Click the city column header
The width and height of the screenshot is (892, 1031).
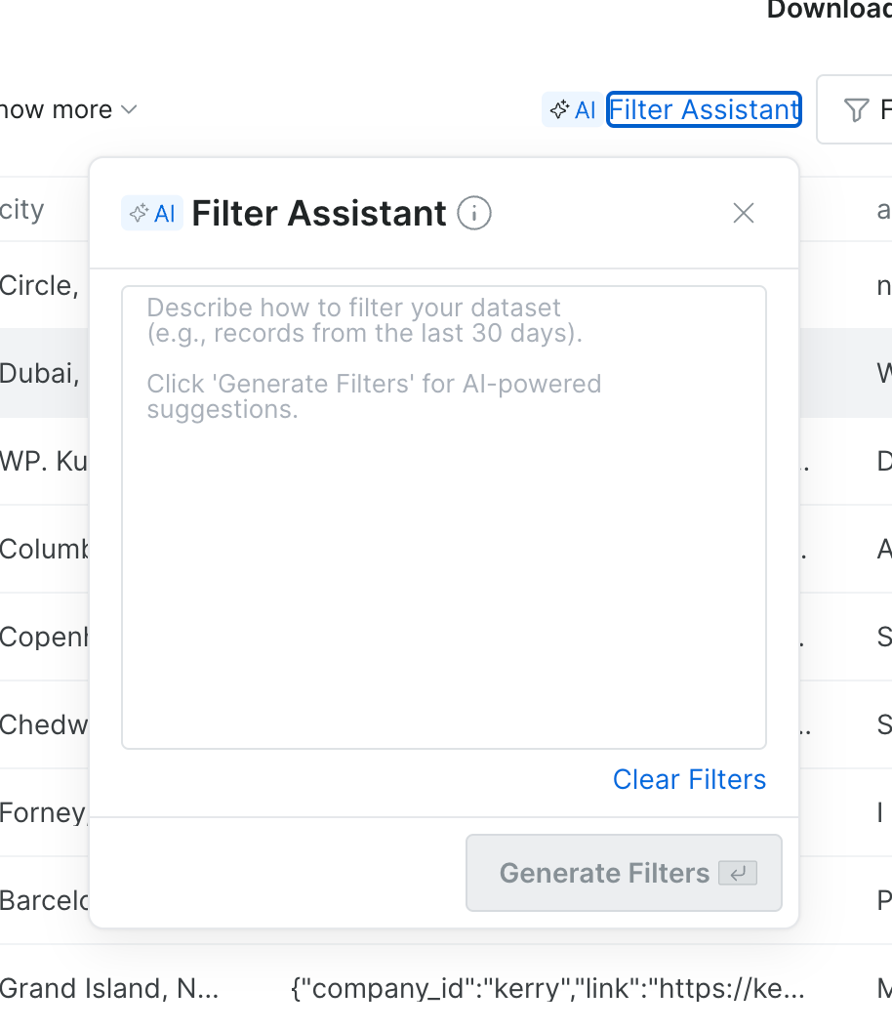coord(22,209)
